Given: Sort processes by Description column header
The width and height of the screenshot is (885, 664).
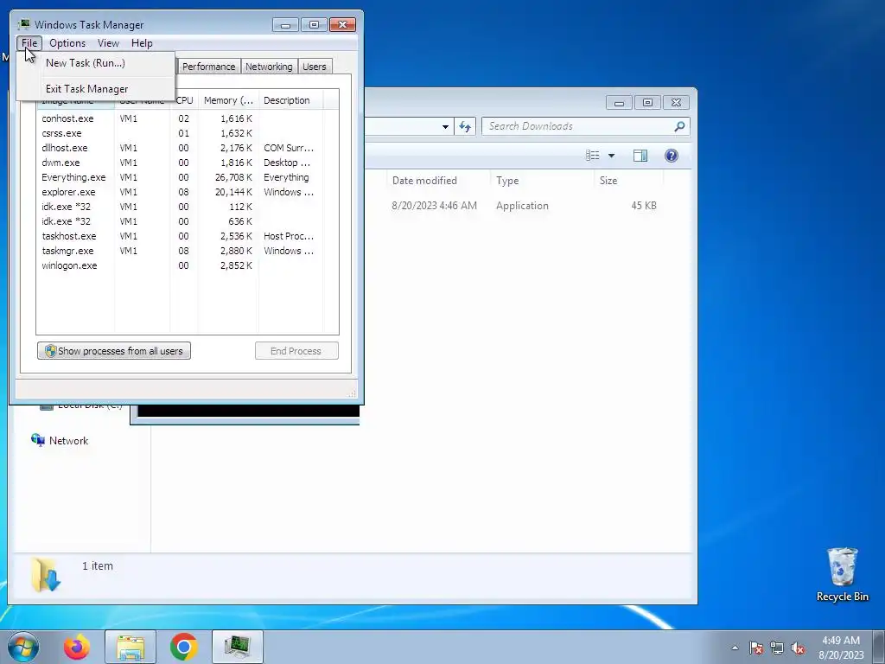Looking at the screenshot, I should 290,100.
